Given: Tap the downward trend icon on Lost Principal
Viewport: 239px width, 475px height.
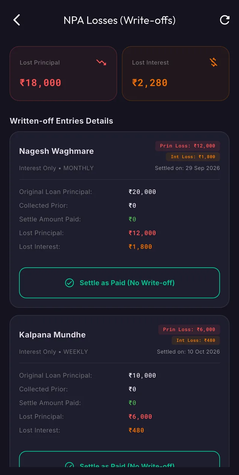Looking at the screenshot, I should (x=101, y=63).
